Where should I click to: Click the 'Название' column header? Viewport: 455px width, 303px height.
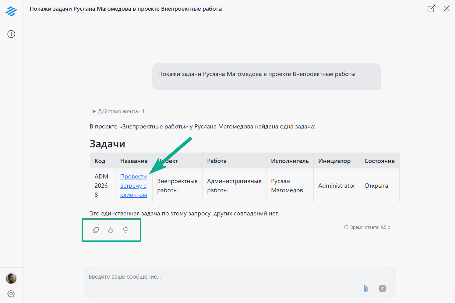[x=134, y=161]
